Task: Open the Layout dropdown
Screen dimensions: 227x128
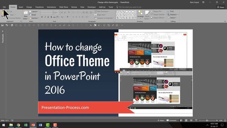Action: pos(34,11)
